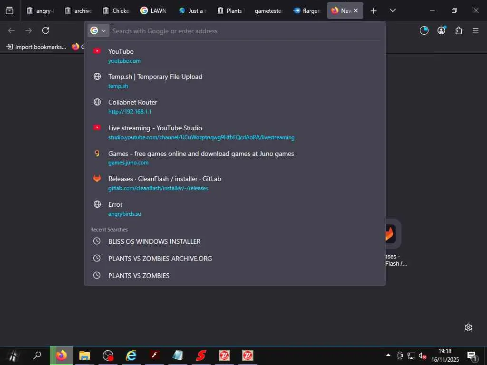487x365 pixels.
Task: Switch to the Plants tab
Action: [x=231, y=11]
